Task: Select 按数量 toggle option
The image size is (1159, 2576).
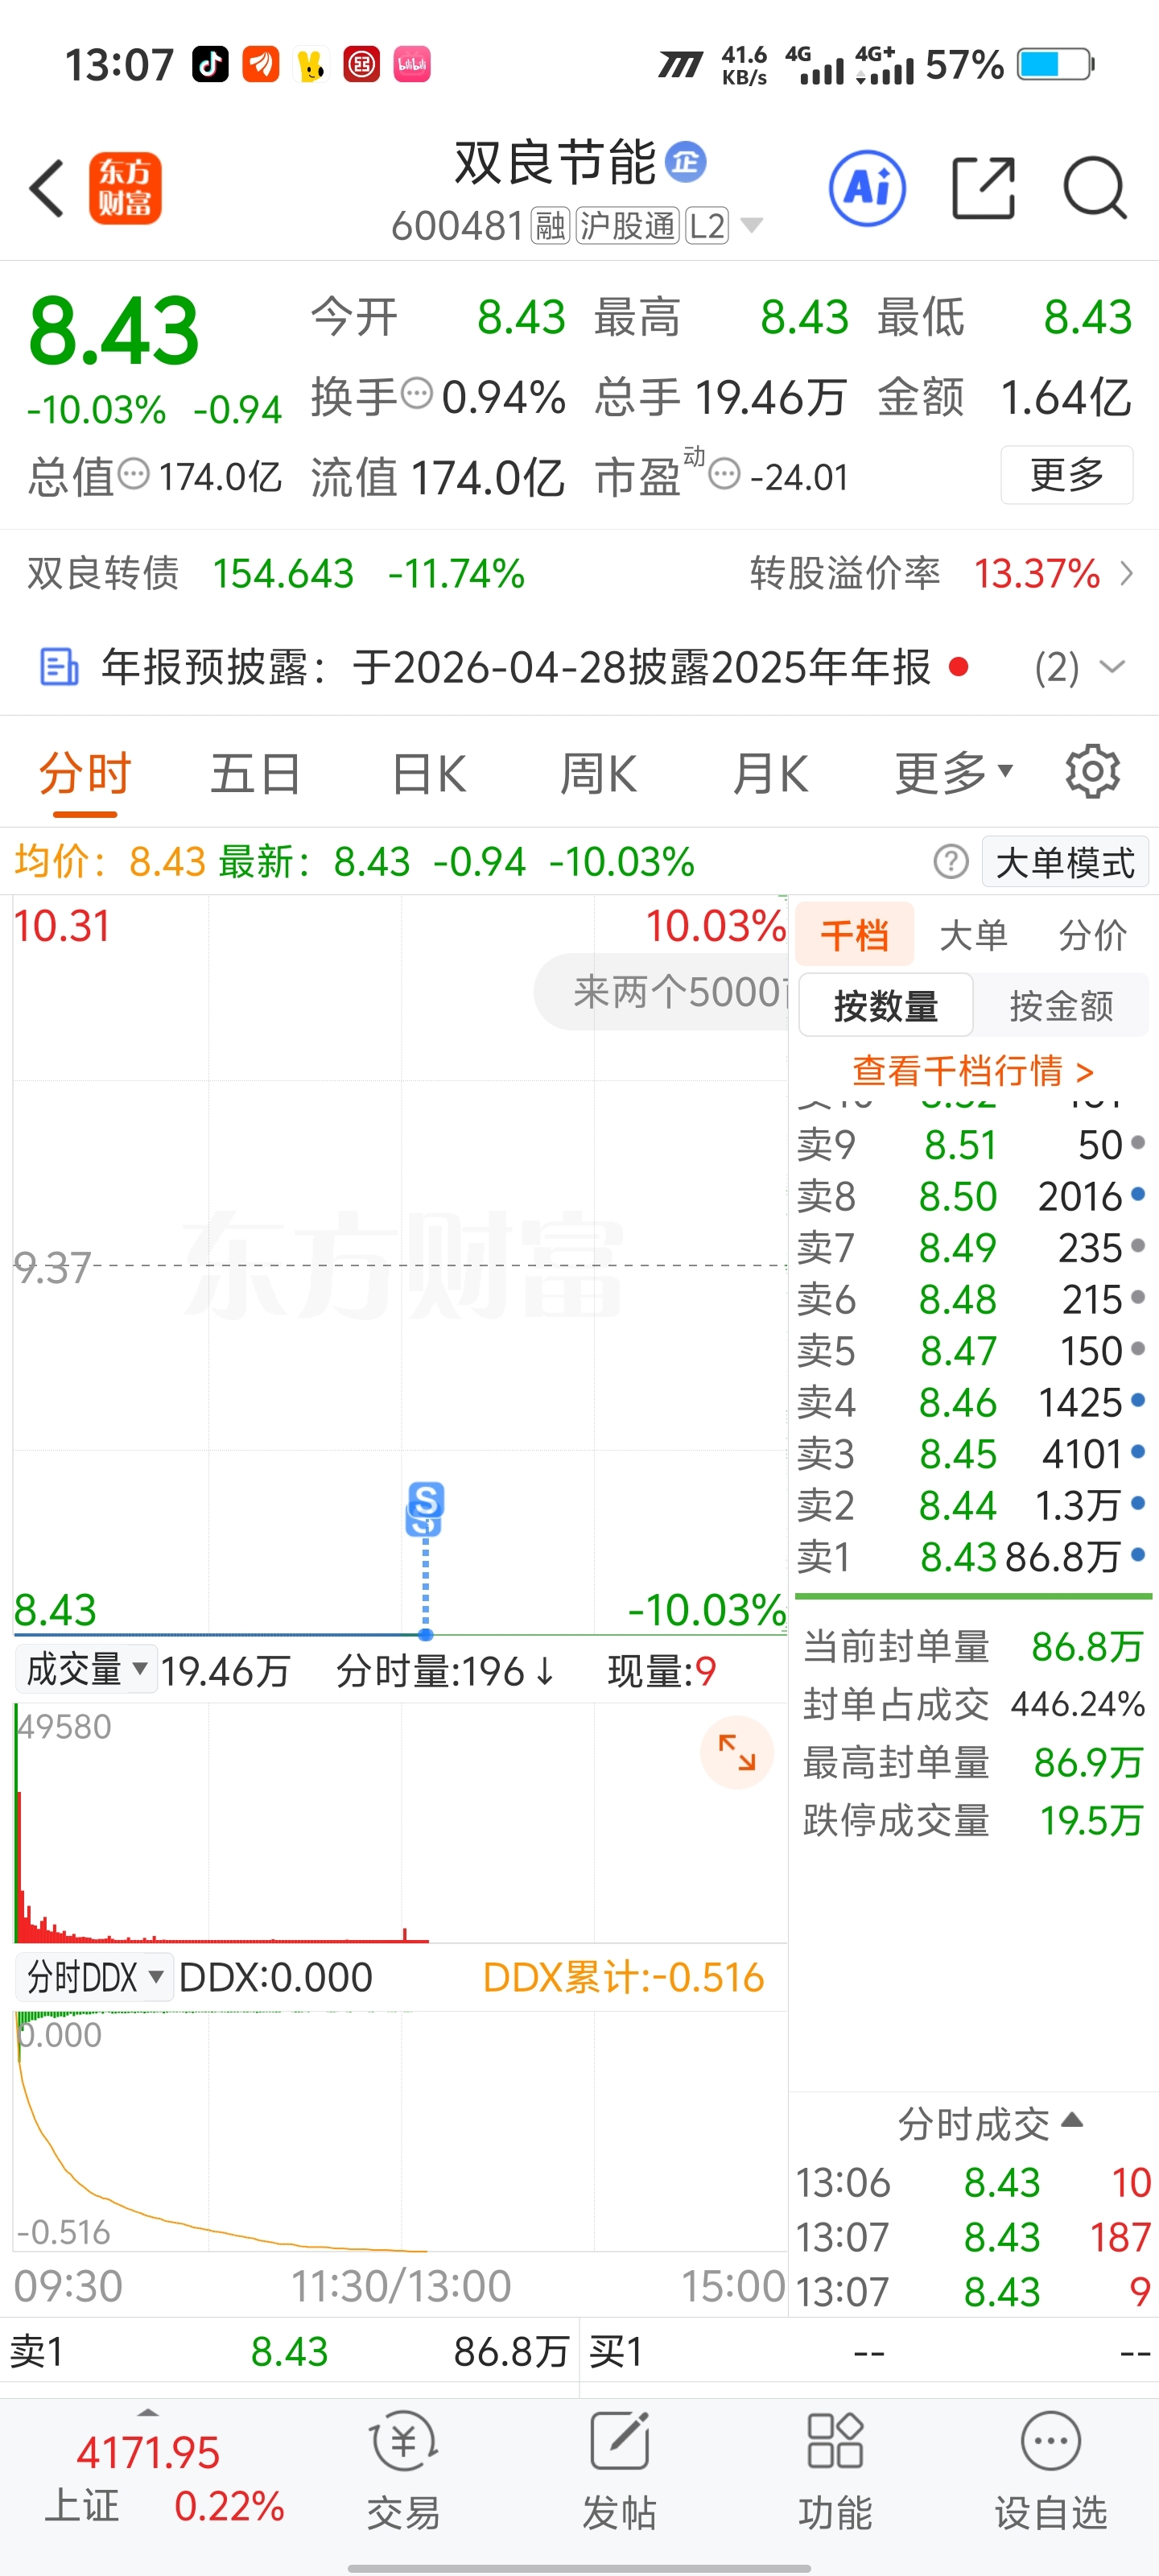Action: tap(886, 1005)
